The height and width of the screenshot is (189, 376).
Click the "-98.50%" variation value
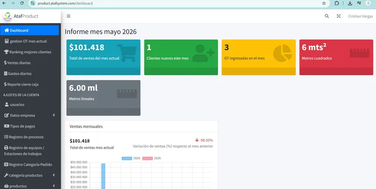coord(206,140)
